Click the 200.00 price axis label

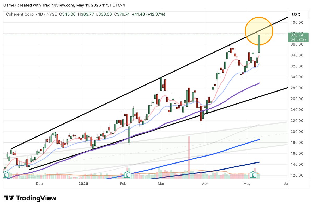pyautogui.click(x=297, y=132)
